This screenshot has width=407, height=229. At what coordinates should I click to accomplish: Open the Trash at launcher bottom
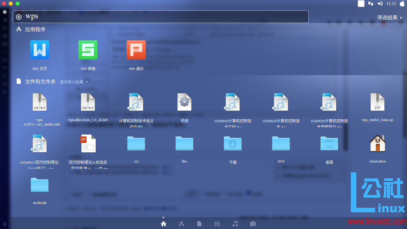[x=5, y=224]
